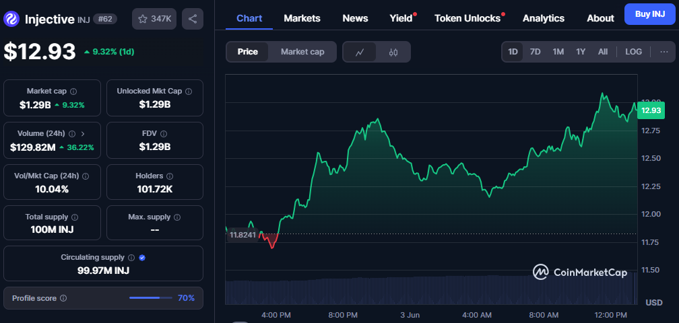Click the 12.93 current price label on chart
Screen dimensions: 679x323
click(651, 110)
